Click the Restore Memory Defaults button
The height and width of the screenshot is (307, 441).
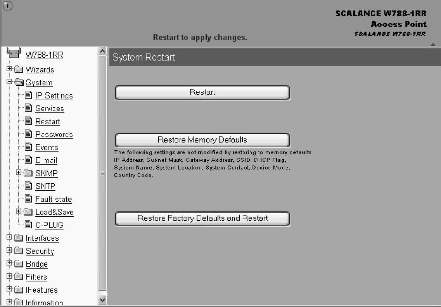click(x=202, y=140)
